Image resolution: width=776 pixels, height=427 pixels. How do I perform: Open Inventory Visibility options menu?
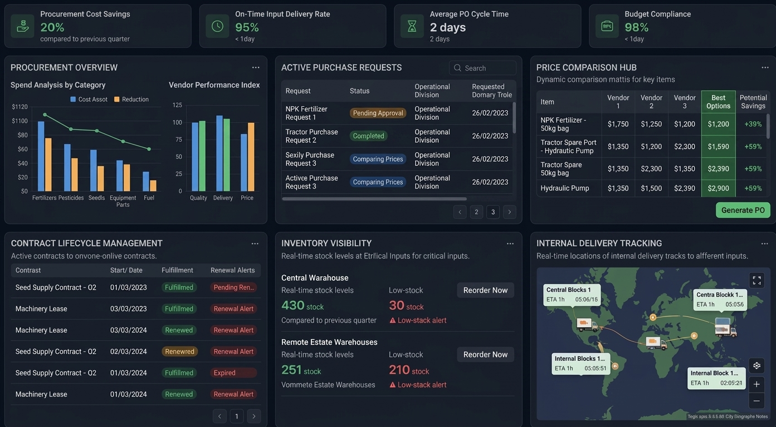click(510, 244)
